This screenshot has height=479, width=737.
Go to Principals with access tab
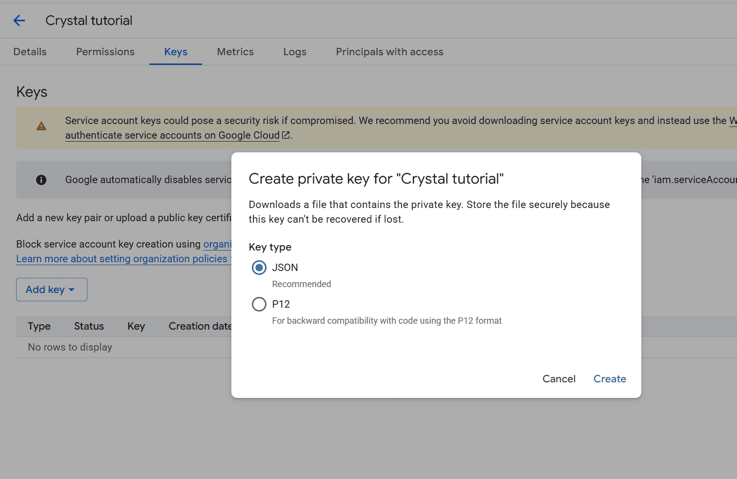389,52
